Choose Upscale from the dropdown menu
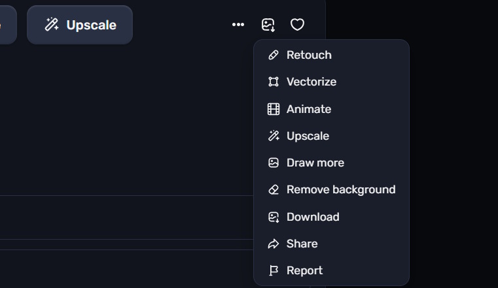Viewport: 498px width, 288px height. [331, 136]
